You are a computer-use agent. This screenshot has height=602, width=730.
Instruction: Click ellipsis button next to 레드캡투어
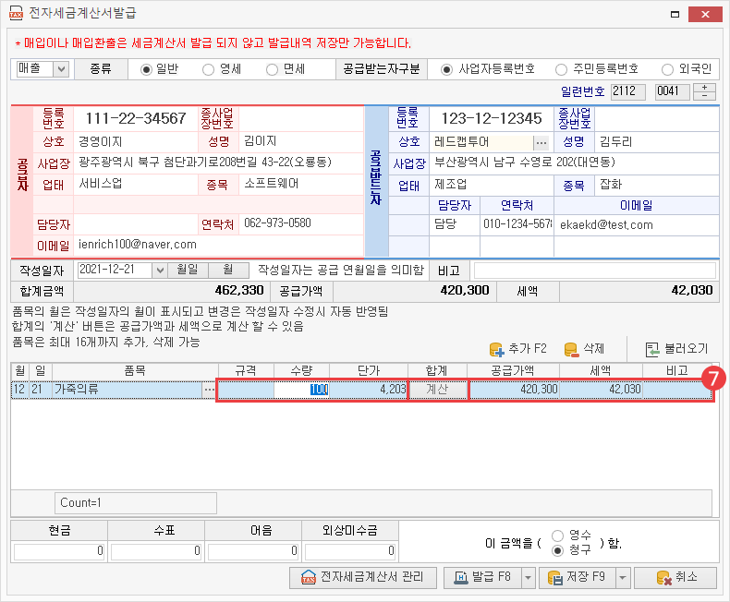point(541,142)
